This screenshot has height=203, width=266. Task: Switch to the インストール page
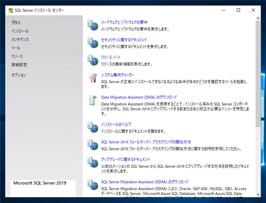[20, 31]
